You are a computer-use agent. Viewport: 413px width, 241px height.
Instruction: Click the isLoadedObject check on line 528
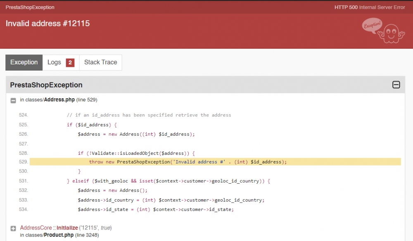coord(136,153)
